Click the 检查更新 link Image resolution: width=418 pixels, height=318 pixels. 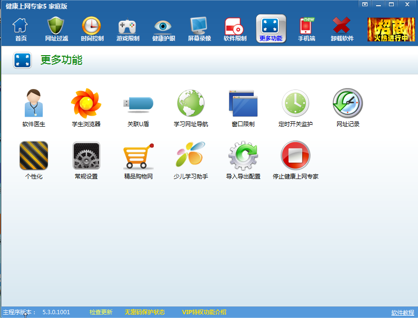[101, 312]
